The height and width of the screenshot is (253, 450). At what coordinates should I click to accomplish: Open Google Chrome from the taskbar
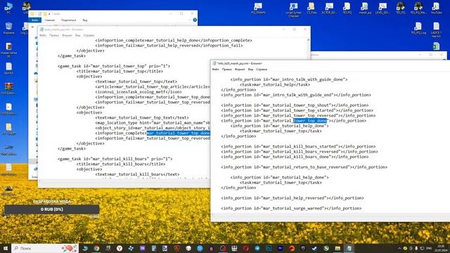point(97,248)
